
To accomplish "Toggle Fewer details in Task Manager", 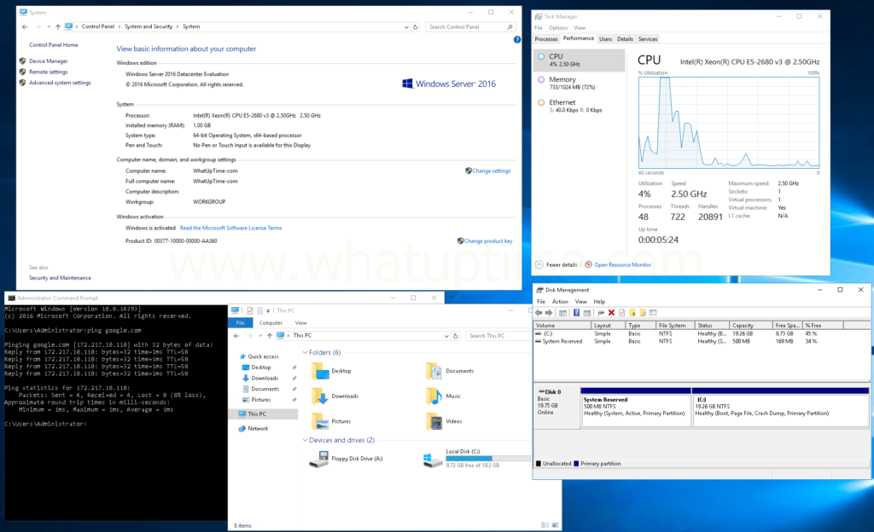I will 556,264.
